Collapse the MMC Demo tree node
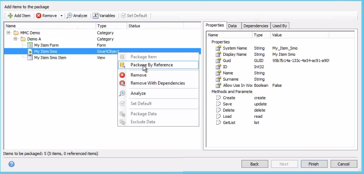The height and width of the screenshot is (174, 364). [9, 33]
